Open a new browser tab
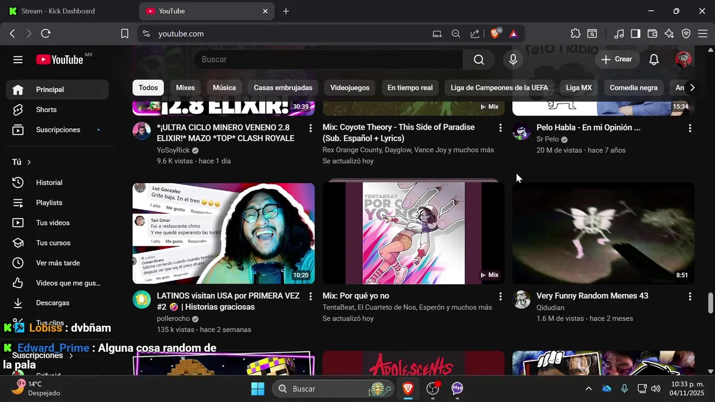Image resolution: width=715 pixels, height=402 pixels. [286, 11]
